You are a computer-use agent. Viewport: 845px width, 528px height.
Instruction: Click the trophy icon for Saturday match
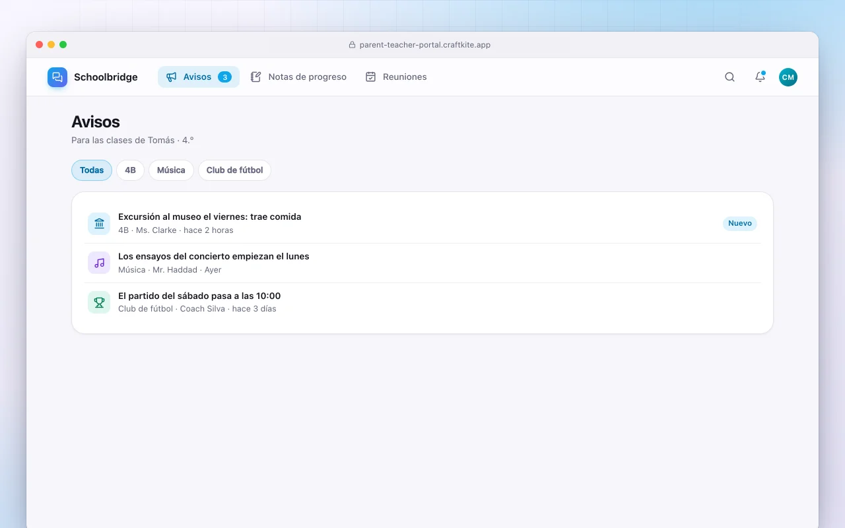click(99, 302)
